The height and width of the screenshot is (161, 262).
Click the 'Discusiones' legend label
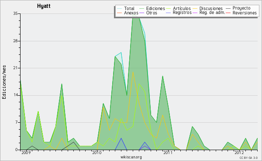point(211,8)
